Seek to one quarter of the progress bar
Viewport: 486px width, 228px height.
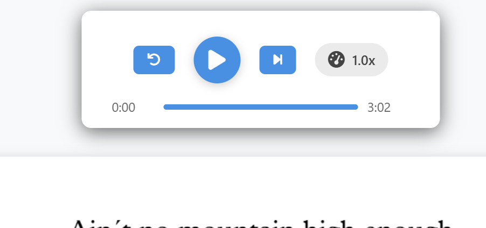tap(212, 107)
